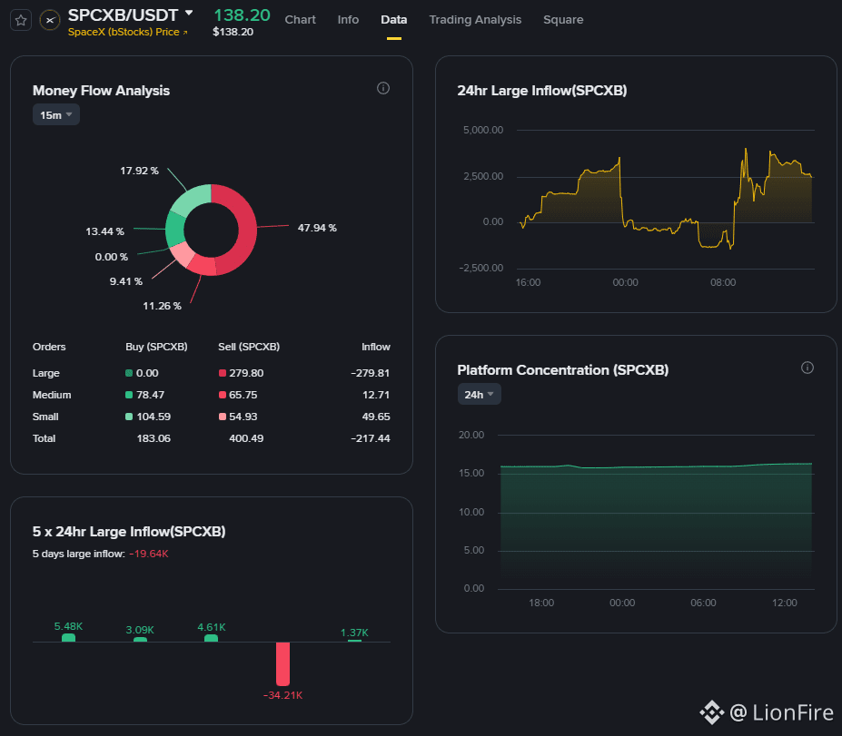The image size is (842, 736).
Task: Open the Trading Analysis tab
Action: pyautogui.click(x=475, y=20)
